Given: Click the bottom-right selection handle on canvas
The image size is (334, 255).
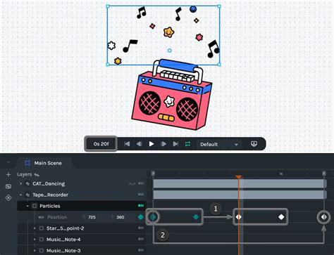Looking at the screenshot, I should (219, 65).
